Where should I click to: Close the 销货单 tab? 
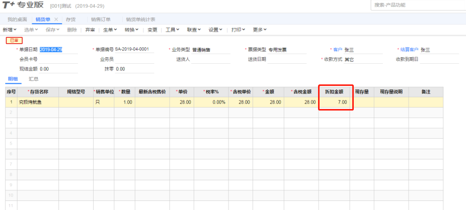coord(56,20)
